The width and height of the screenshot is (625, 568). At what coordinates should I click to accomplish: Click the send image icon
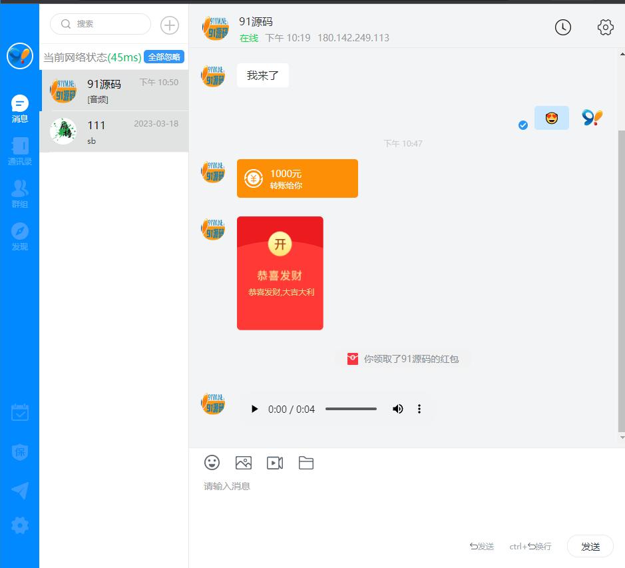pyautogui.click(x=244, y=463)
